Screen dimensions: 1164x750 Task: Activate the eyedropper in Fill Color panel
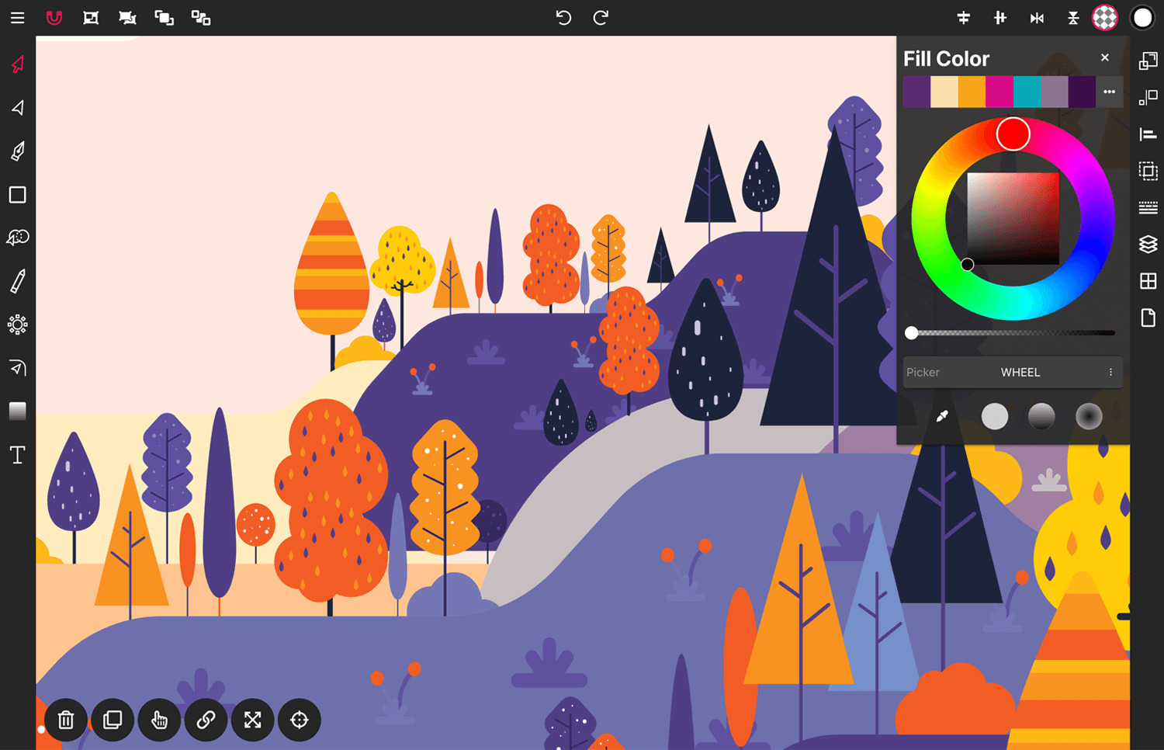pos(941,417)
